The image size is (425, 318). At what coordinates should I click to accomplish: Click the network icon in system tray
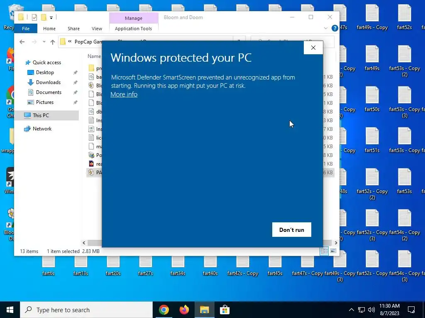point(361,310)
